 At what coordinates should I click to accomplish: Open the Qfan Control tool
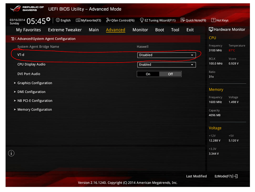click(120, 20)
